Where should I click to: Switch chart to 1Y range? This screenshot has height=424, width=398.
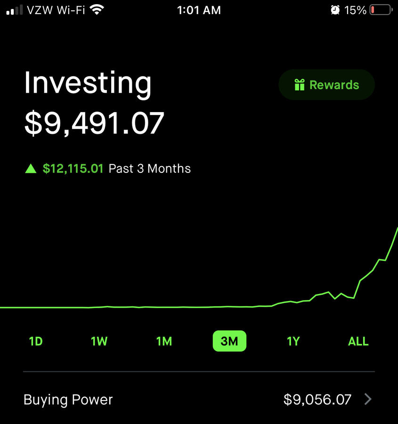click(293, 341)
